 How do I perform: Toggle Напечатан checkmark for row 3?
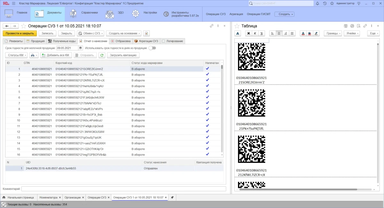(x=207, y=80)
